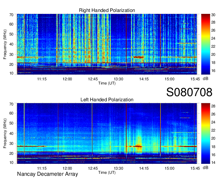Viewport: 219px width, 178px height.
Task: Click the 30 MHz tick on left-handed plot
Action: [11, 143]
